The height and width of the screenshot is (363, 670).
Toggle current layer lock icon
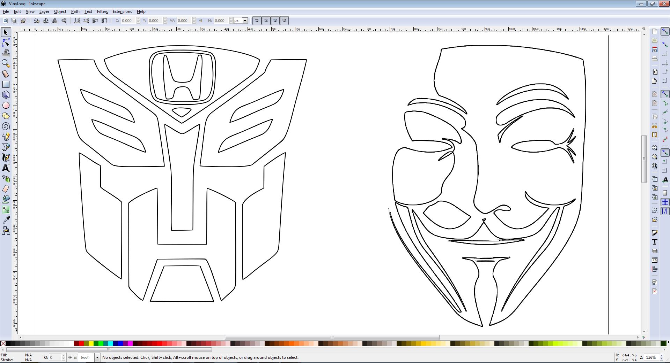click(75, 357)
